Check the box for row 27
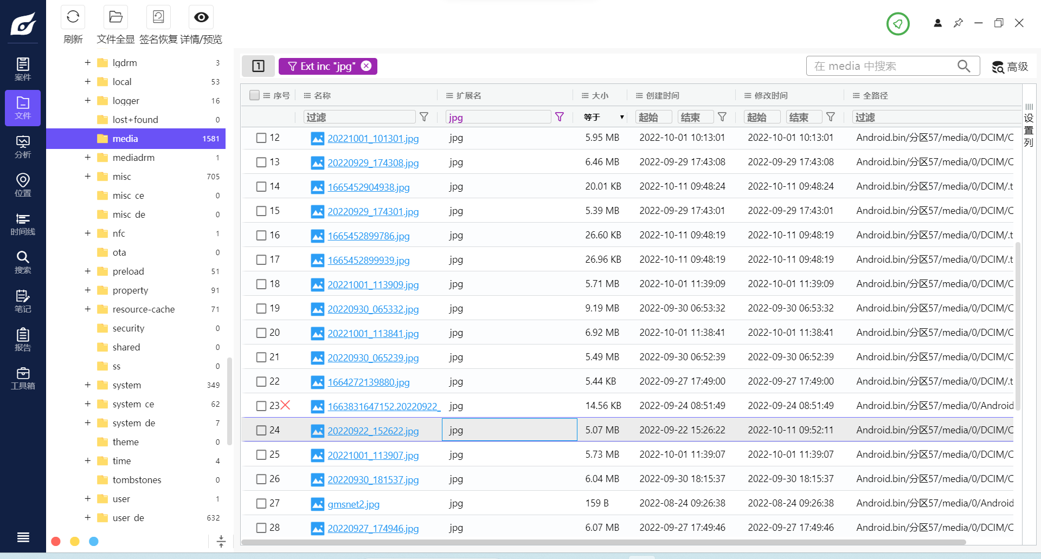 point(261,504)
